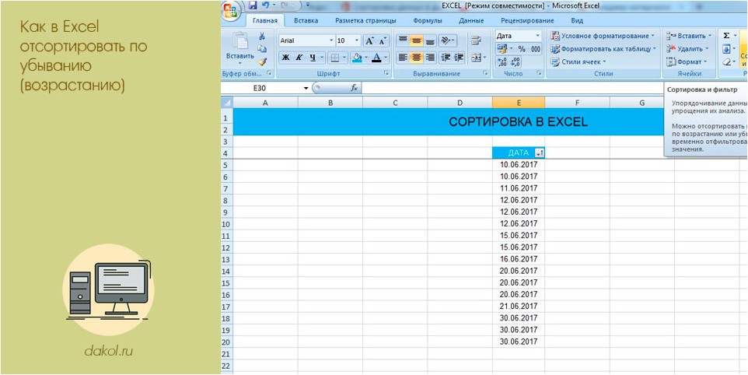The height and width of the screenshot is (375, 748).
Task: Open the AutoSum Σ function
Action: (x=726, y=36)
